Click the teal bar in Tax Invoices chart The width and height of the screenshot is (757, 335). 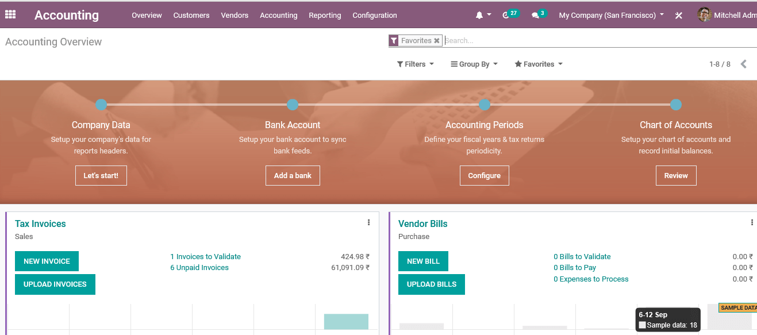click(346, 322)
